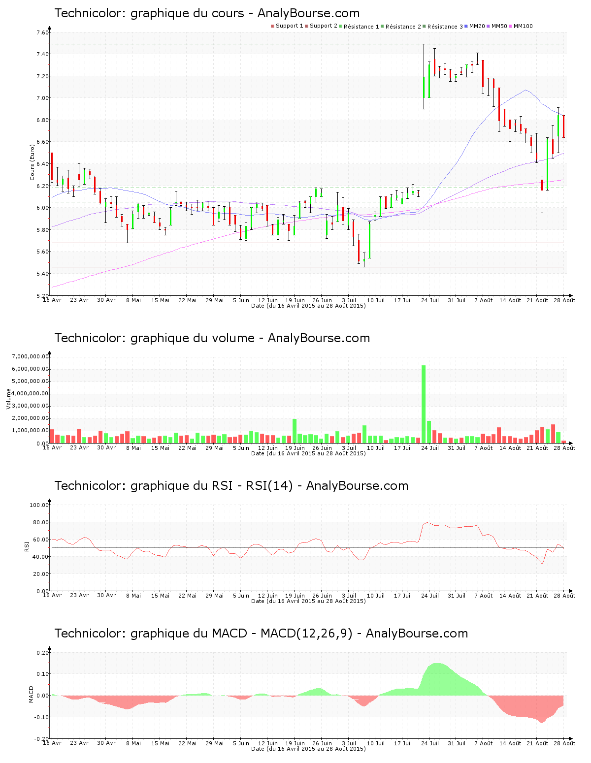Click '19 Juin' on the volume chart axis
591x763 pixels.
click(295, 448)
